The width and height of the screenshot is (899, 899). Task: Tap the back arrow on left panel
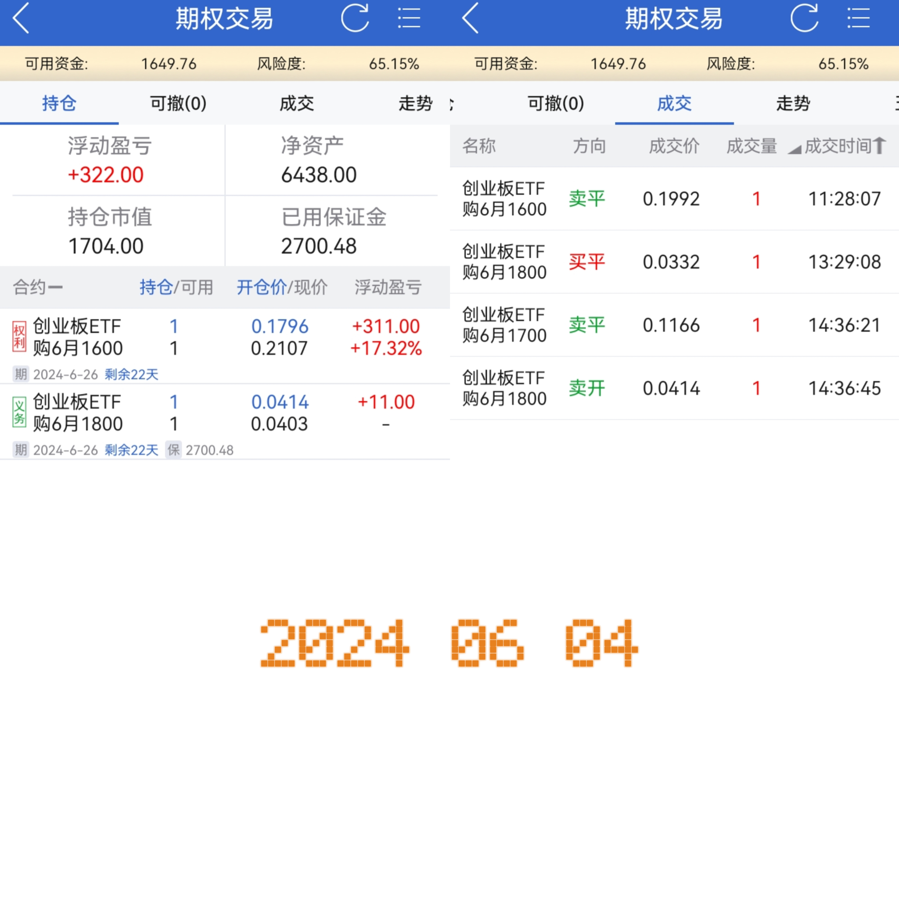[21, 18]
